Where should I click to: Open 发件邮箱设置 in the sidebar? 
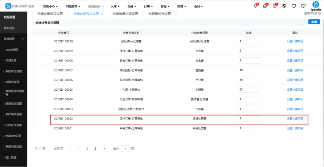click(x=13, y=114)
